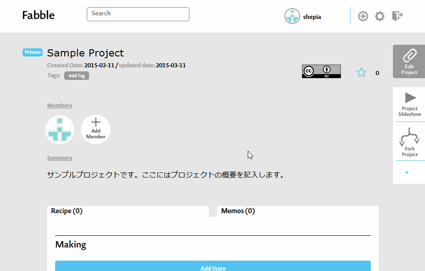Click the updated date 2015-03-11
Screen dimensions: 425x271
point(171,65)
